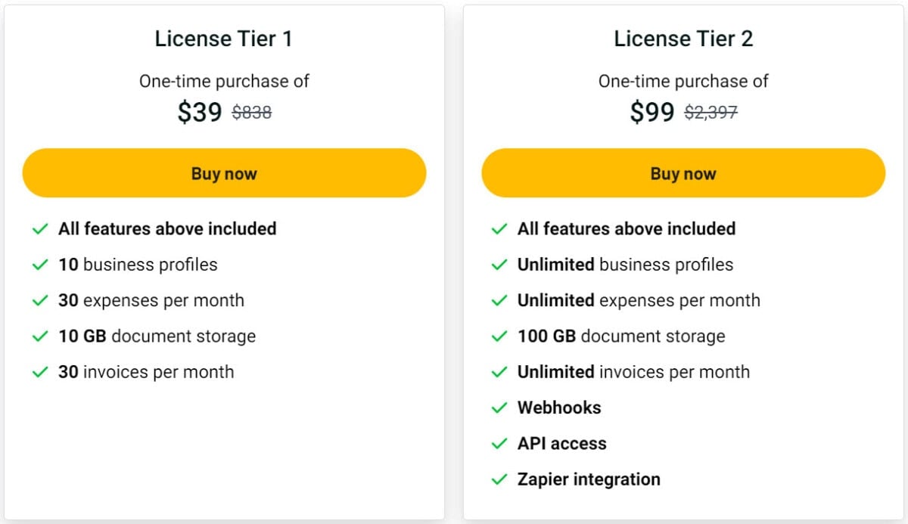Select the License Tier 1 heading
This screenshot has height=524, width=908.
(x=224, y=39)
